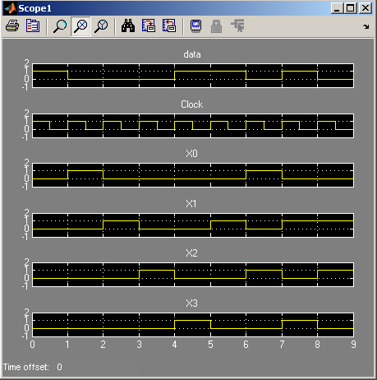Viewport: 377px width, 380px height.
Task: Click the dock arrow at toolbar right
Action: (366, 26)
